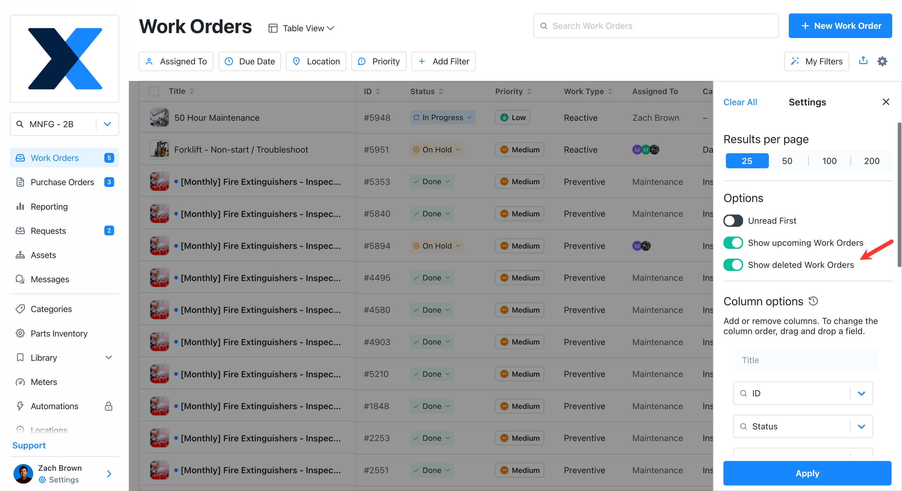Select 50 results per page
This screenshot has height=491, width=902.
(787, 161)
